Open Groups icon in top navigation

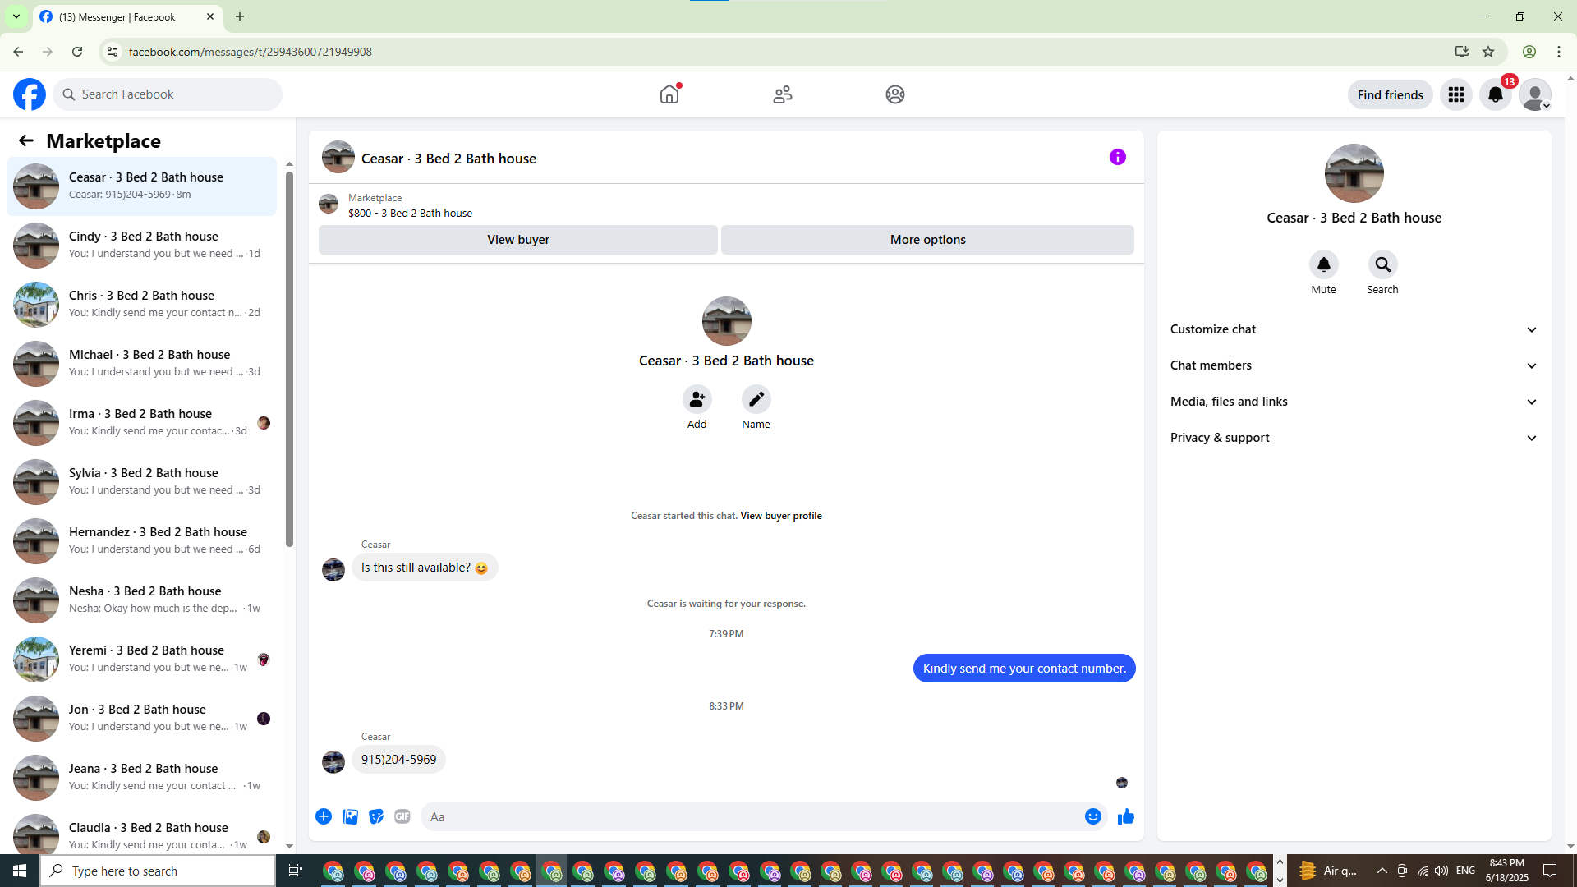coord(895,94)
